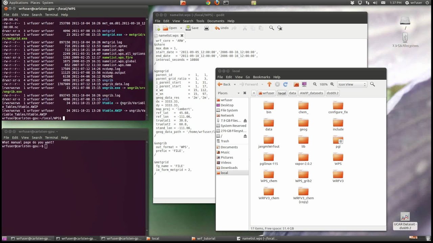
Task: Click the Print icon in gedit
Action: tap(206, 28)
